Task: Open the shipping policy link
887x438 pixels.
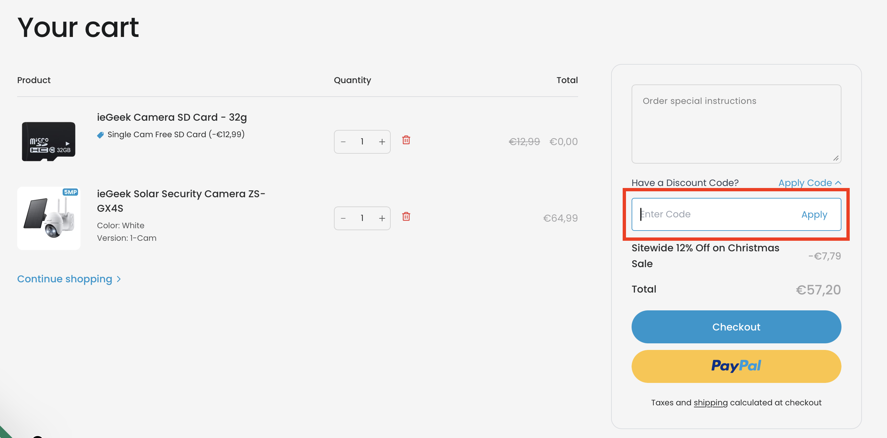Action: [710, 403]
